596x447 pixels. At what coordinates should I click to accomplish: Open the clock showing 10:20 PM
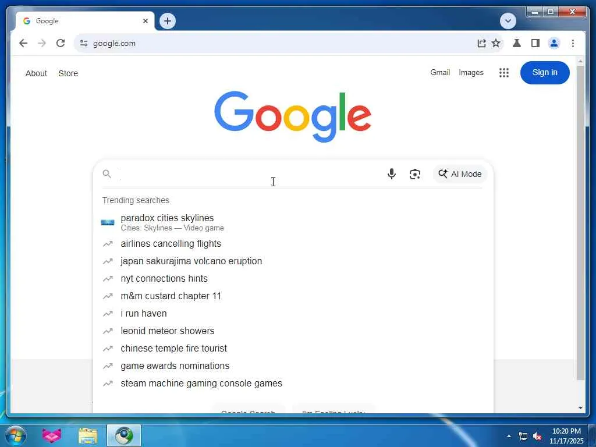coord(566,431)
